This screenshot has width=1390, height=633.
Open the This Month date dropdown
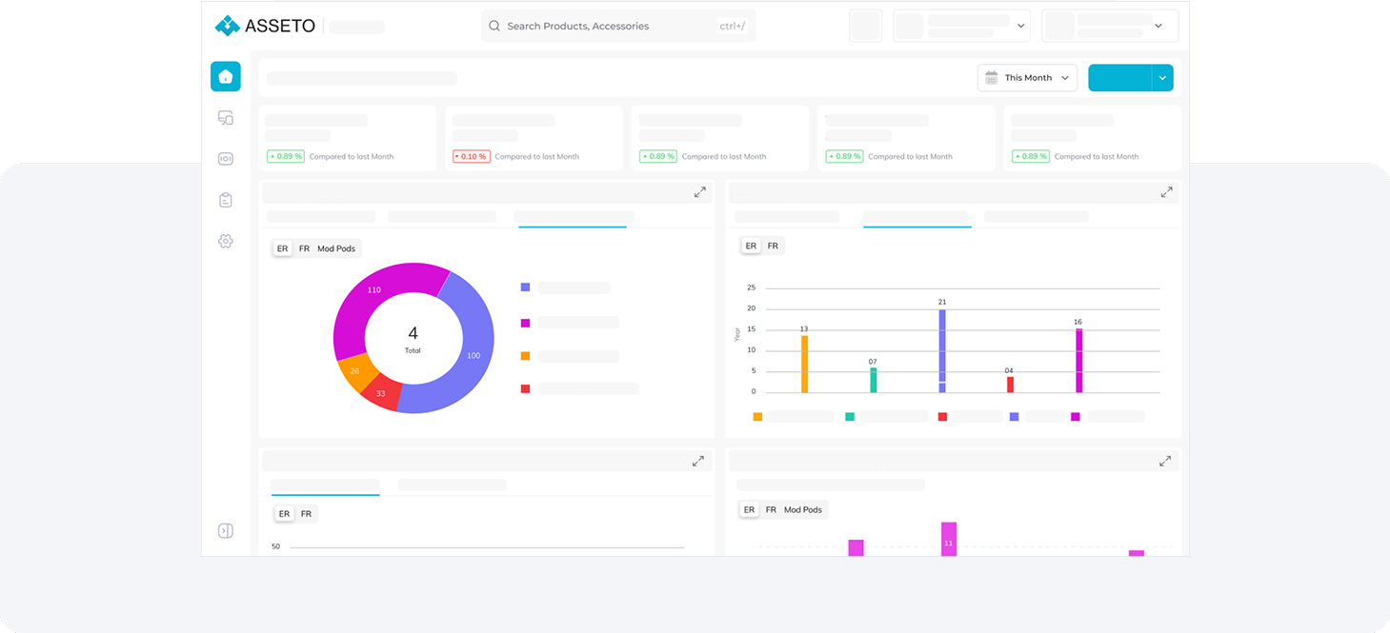(1027, 78)
